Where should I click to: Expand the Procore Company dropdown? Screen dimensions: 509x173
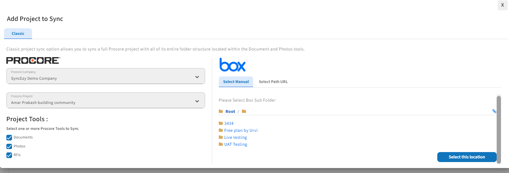[x=106, y=76]
